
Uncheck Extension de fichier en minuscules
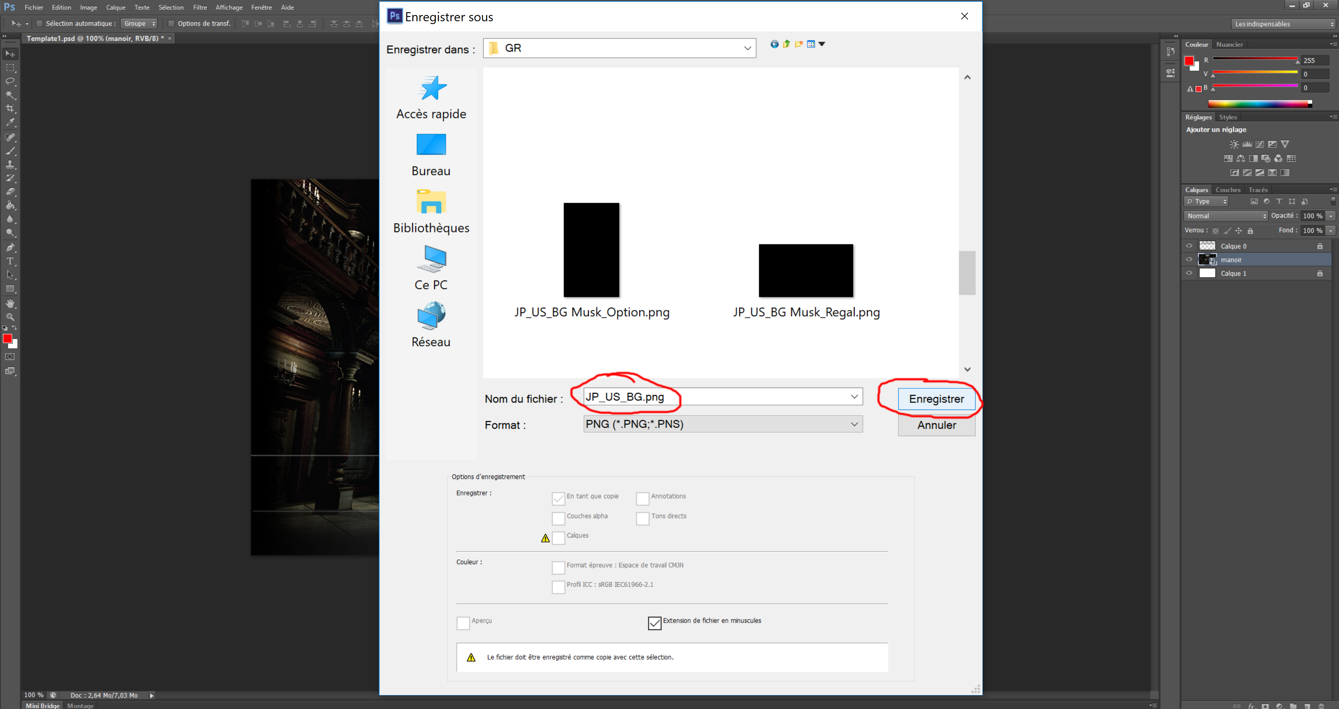point(654,623)
